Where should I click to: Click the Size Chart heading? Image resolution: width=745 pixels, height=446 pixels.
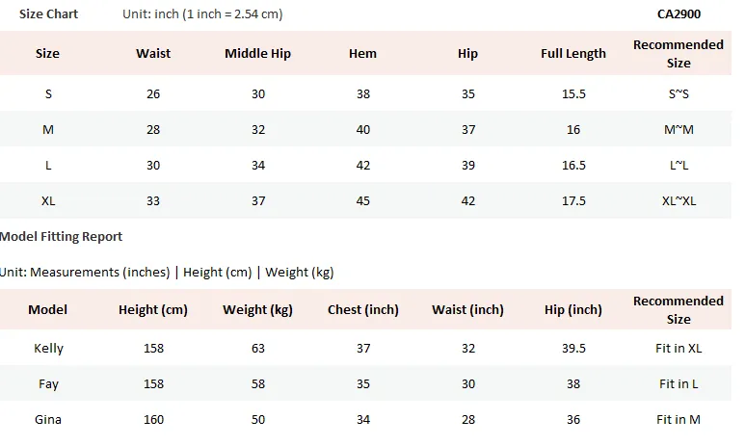point(48,14)
